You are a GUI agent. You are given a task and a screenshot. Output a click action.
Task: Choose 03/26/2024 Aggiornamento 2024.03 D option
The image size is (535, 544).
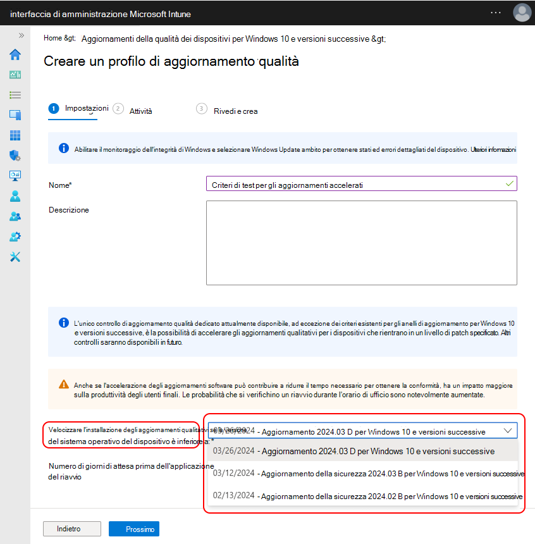pos(362,451)
